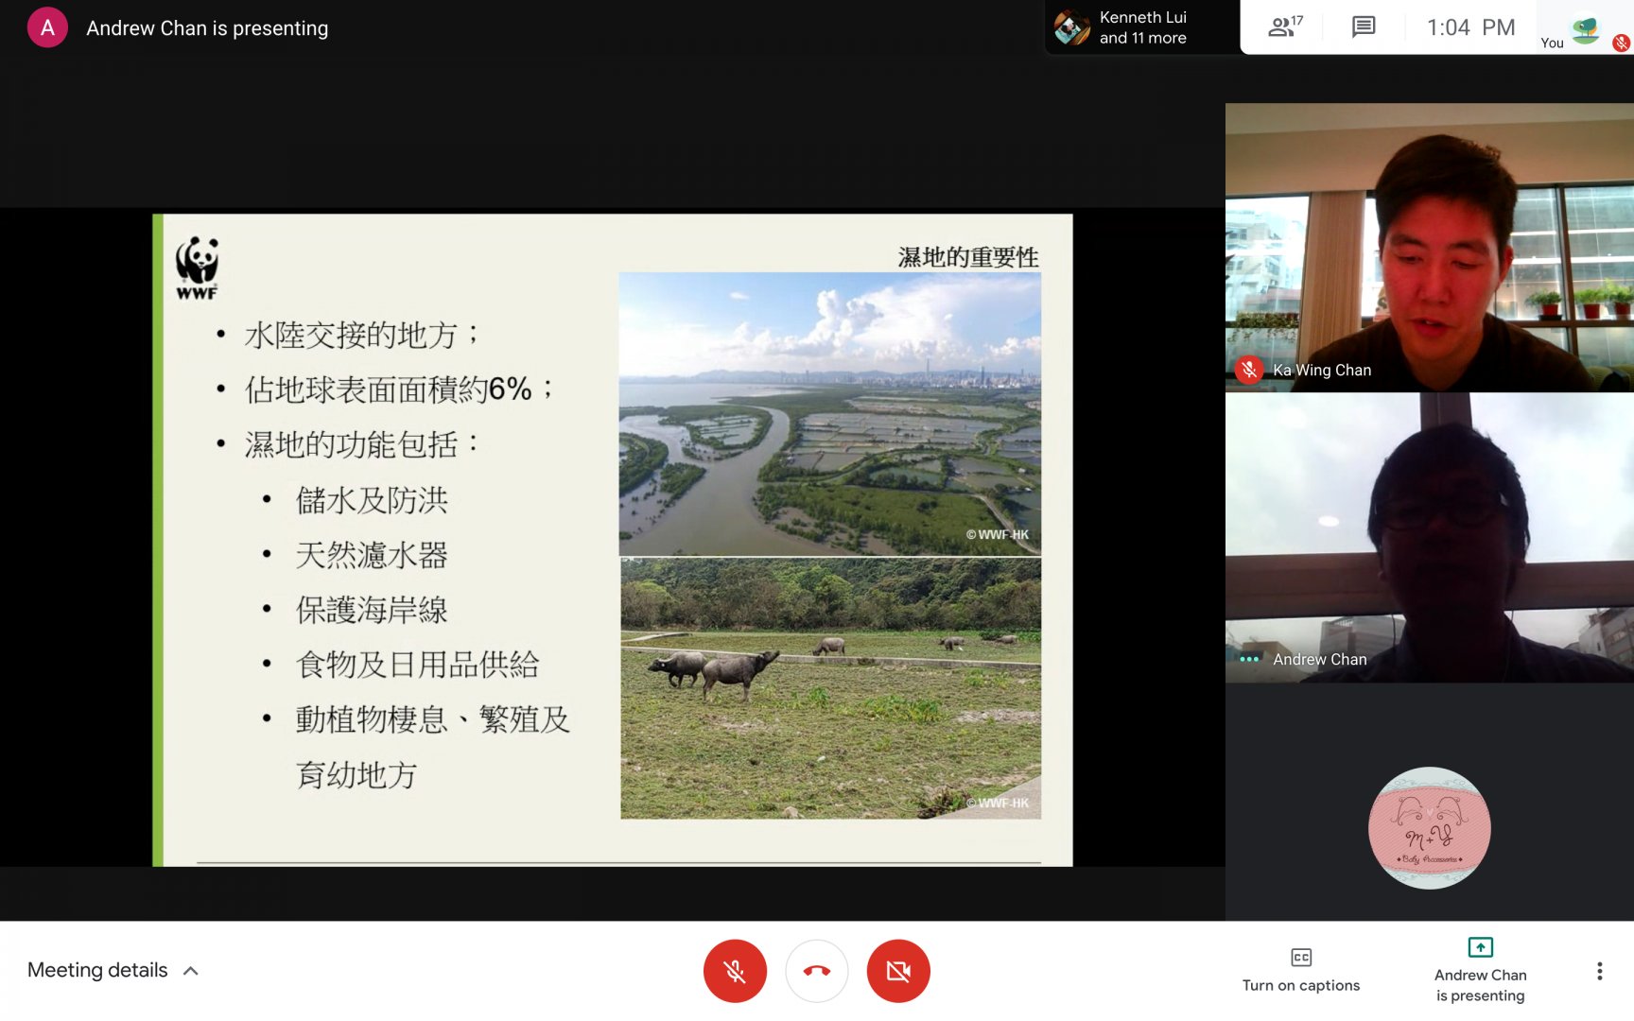Click your own self-view thumbnail labeled You

(1585, 29)
